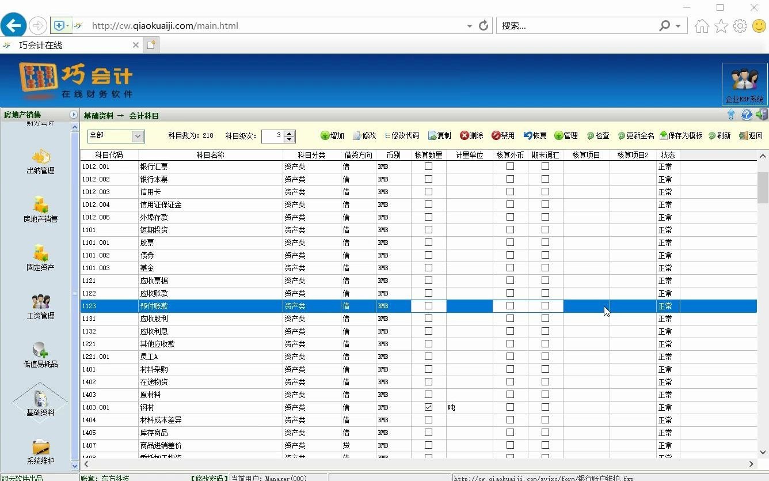Screen dimensions: 769x481
Task: Click the 【修改密码】 link at bottom
Action: point(207,478)
